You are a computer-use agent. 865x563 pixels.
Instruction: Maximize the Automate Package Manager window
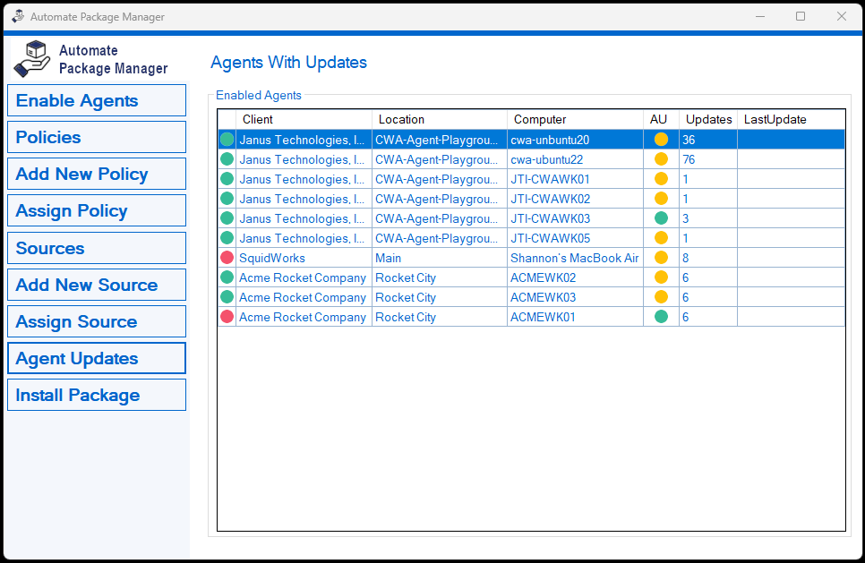click(801, 16)
